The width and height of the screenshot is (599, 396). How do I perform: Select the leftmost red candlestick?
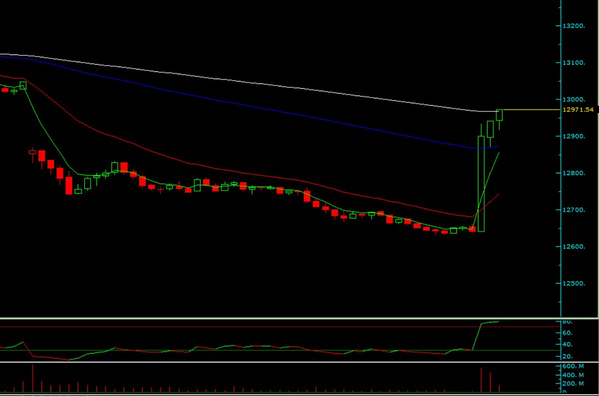coord(4,90)
